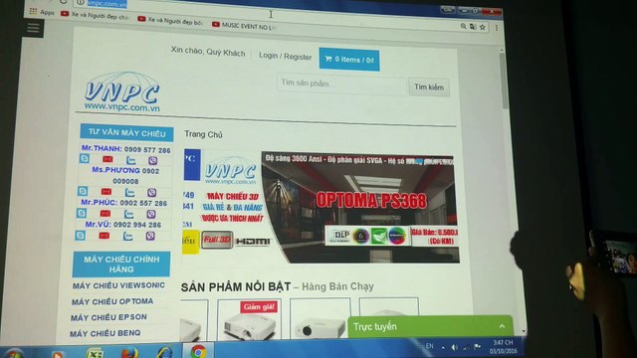Click the translate page icon
Image resolution: width=637 pixels, height=358 pixels.
point(473,27)
